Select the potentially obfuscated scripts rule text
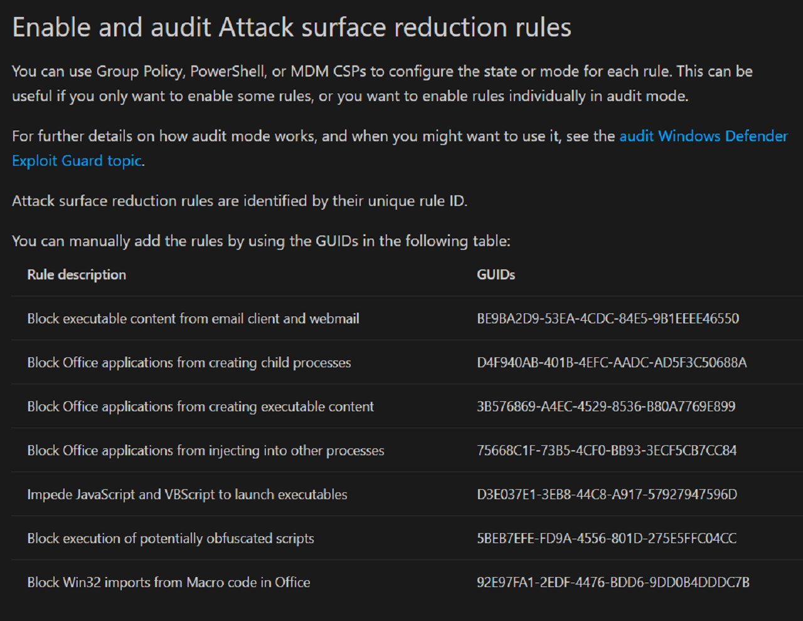The width and height of the screenshot is (803, 621). (x=171, y=538)
